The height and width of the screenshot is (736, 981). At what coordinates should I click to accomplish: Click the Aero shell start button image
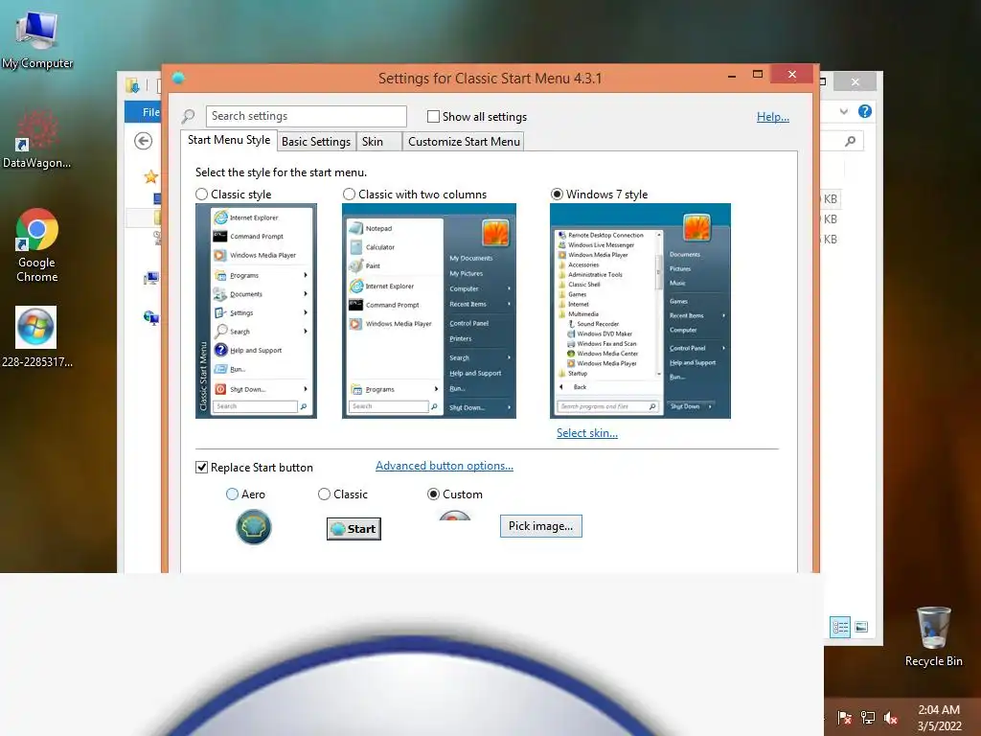[253, 527]
